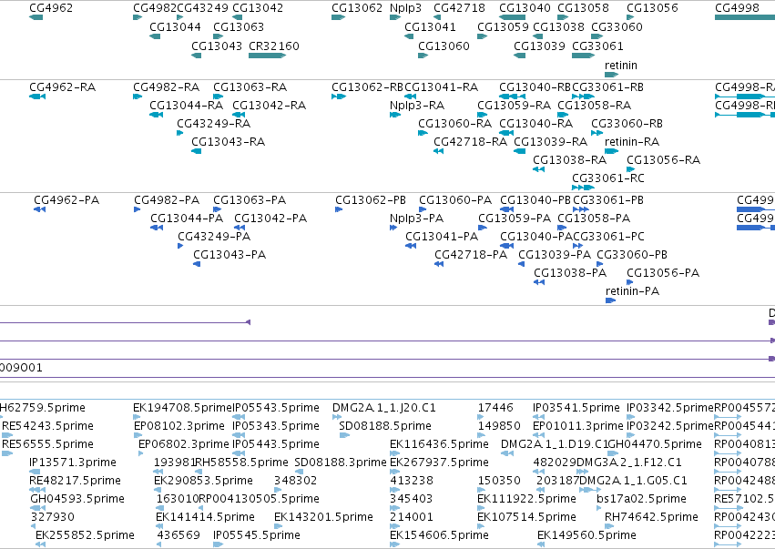Screen dimensions: 775x549
Task: Select transcript CG4962-RA
Action: tap(62, 87)
